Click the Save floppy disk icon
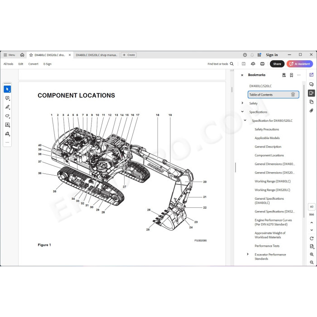Screen dimensions: 317x317 [x=244, y=64]
